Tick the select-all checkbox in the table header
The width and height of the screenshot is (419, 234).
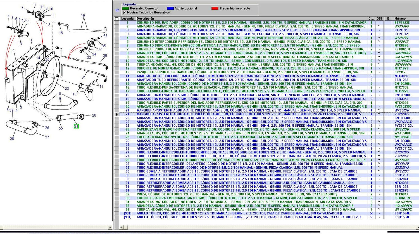pos(116,19)
